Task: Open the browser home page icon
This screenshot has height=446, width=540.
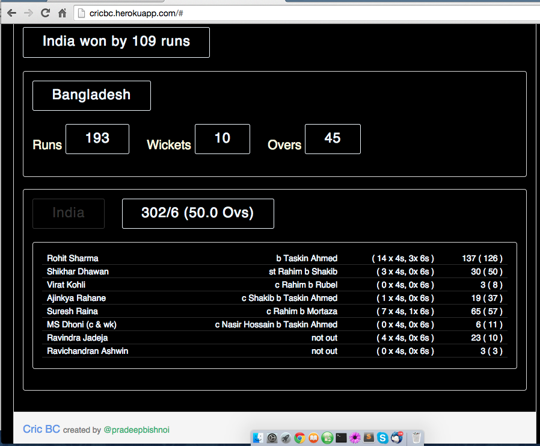Action: 62,13
